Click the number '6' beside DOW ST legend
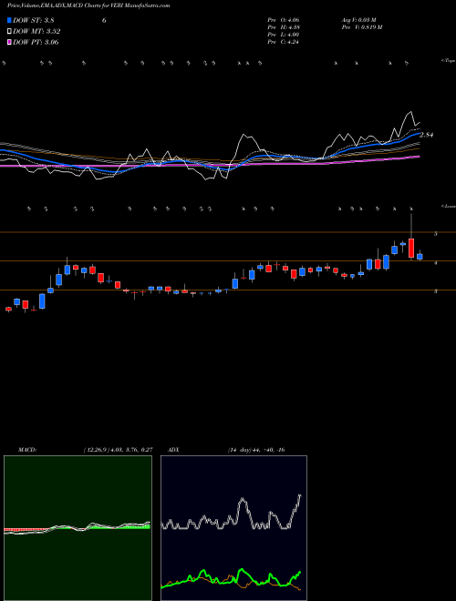The height and width of the screenshot is (601, 456). coord(104,21)
